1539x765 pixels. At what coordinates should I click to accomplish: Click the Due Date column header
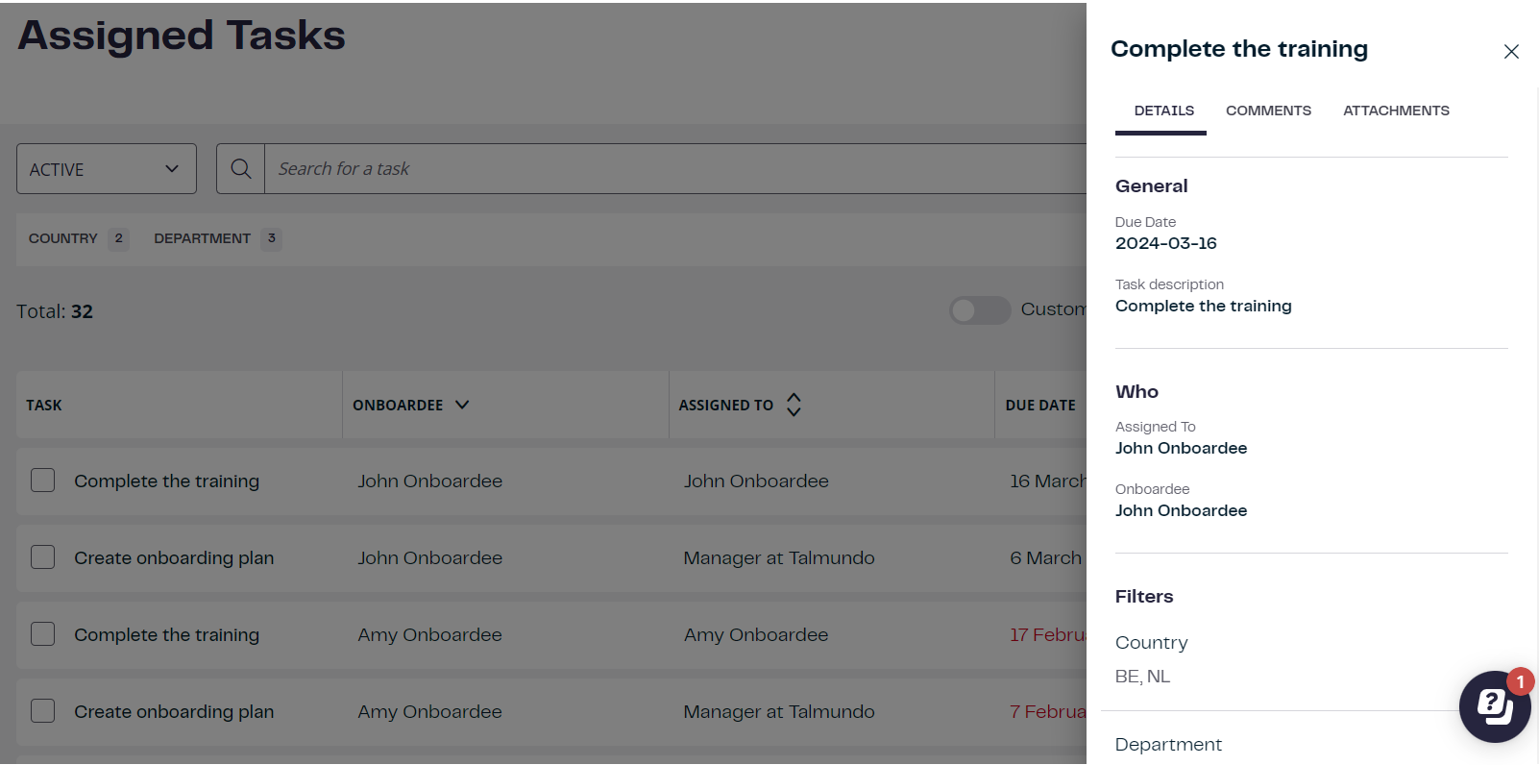(x=1040, y=406)
